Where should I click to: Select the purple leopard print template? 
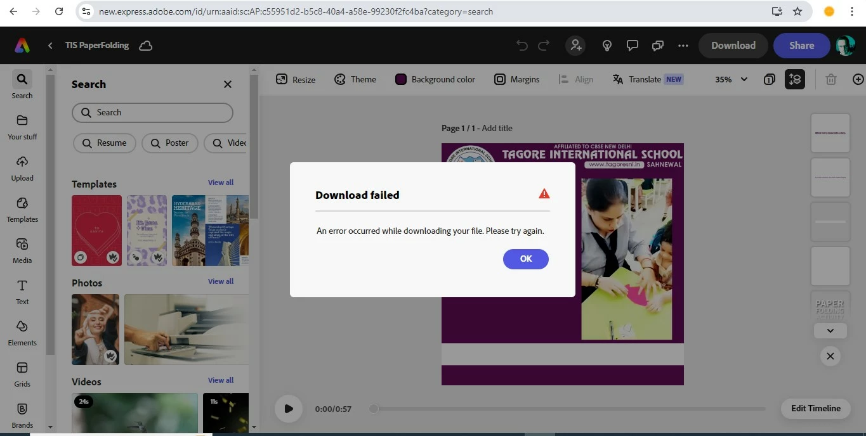coord(147,230)
